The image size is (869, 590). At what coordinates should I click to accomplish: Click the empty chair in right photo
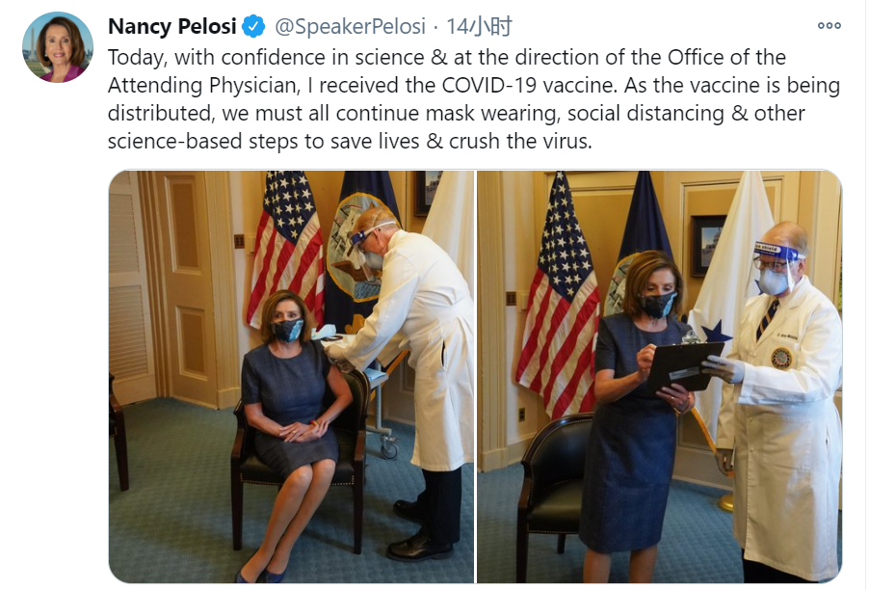point(549,489)
